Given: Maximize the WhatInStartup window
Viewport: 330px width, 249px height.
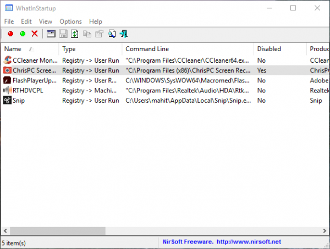Looking at the screenshot, I should (x=293, y=8).
